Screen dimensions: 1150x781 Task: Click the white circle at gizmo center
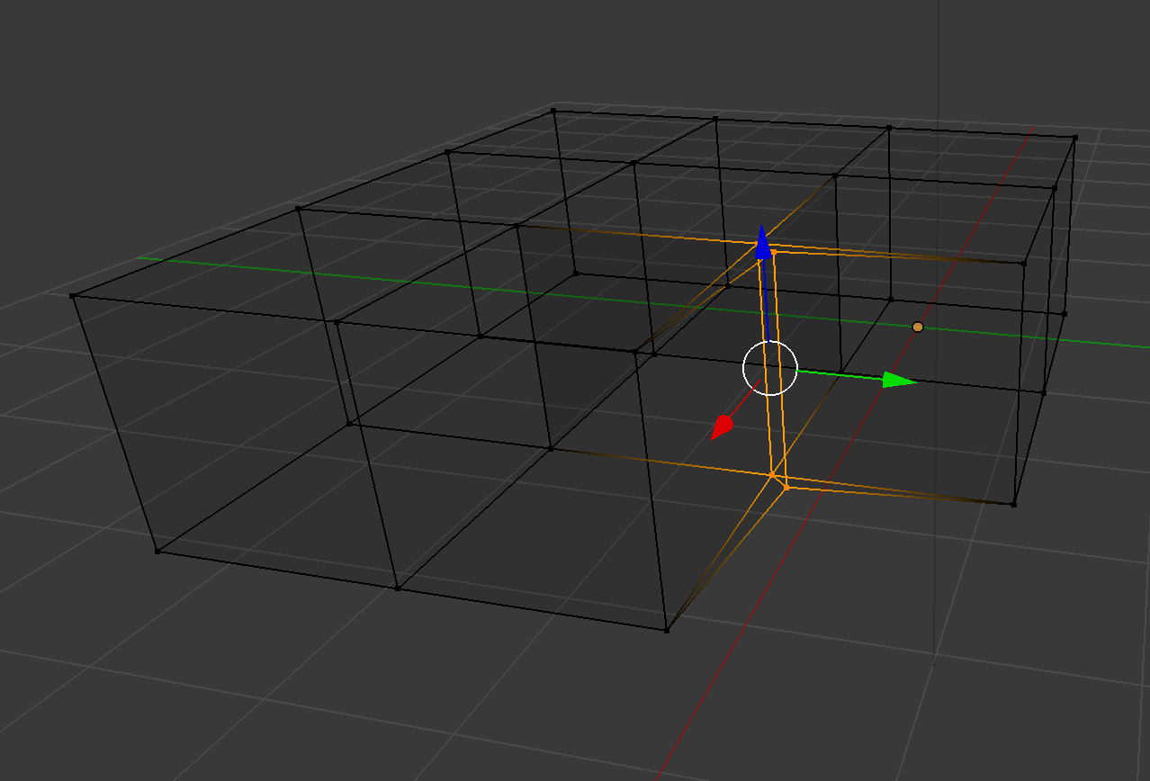770,368
